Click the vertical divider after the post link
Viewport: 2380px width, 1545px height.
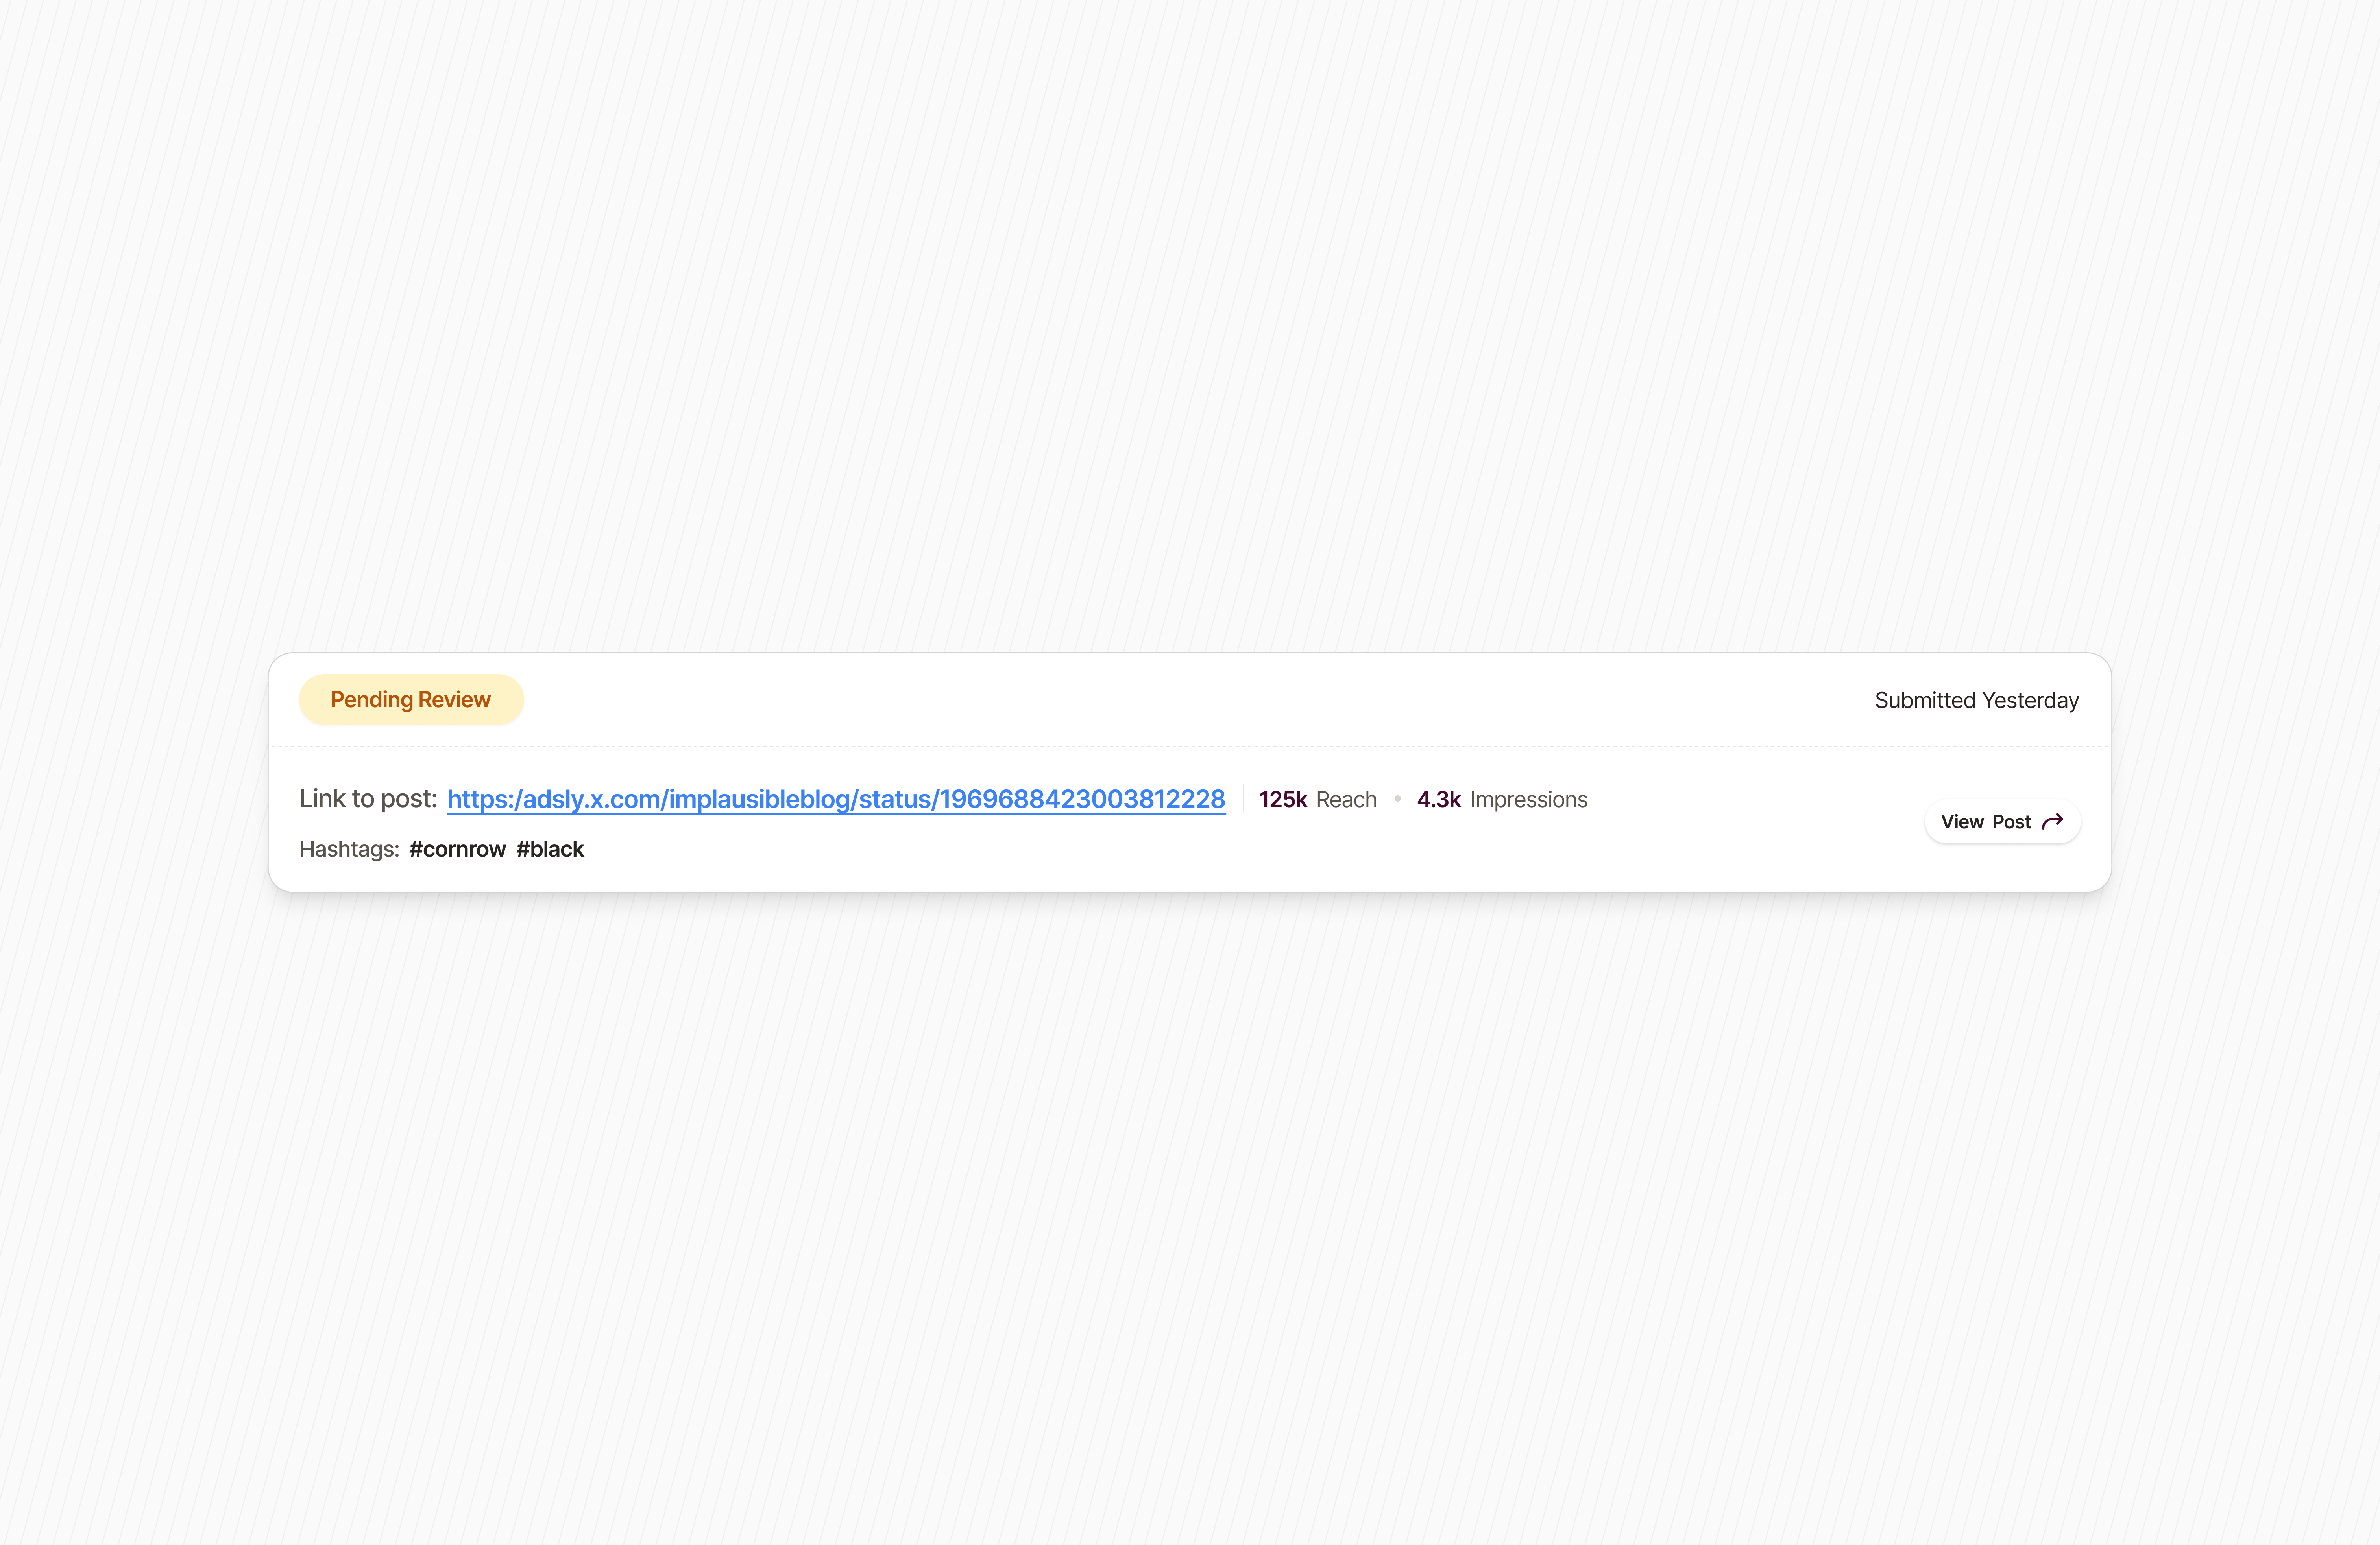point(1243,800)
